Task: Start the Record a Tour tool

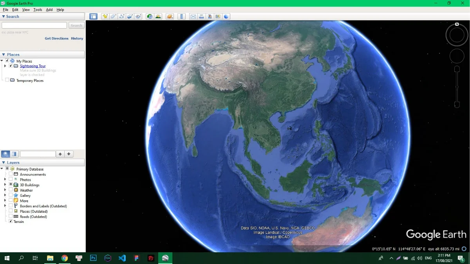Action: point(139,16)
